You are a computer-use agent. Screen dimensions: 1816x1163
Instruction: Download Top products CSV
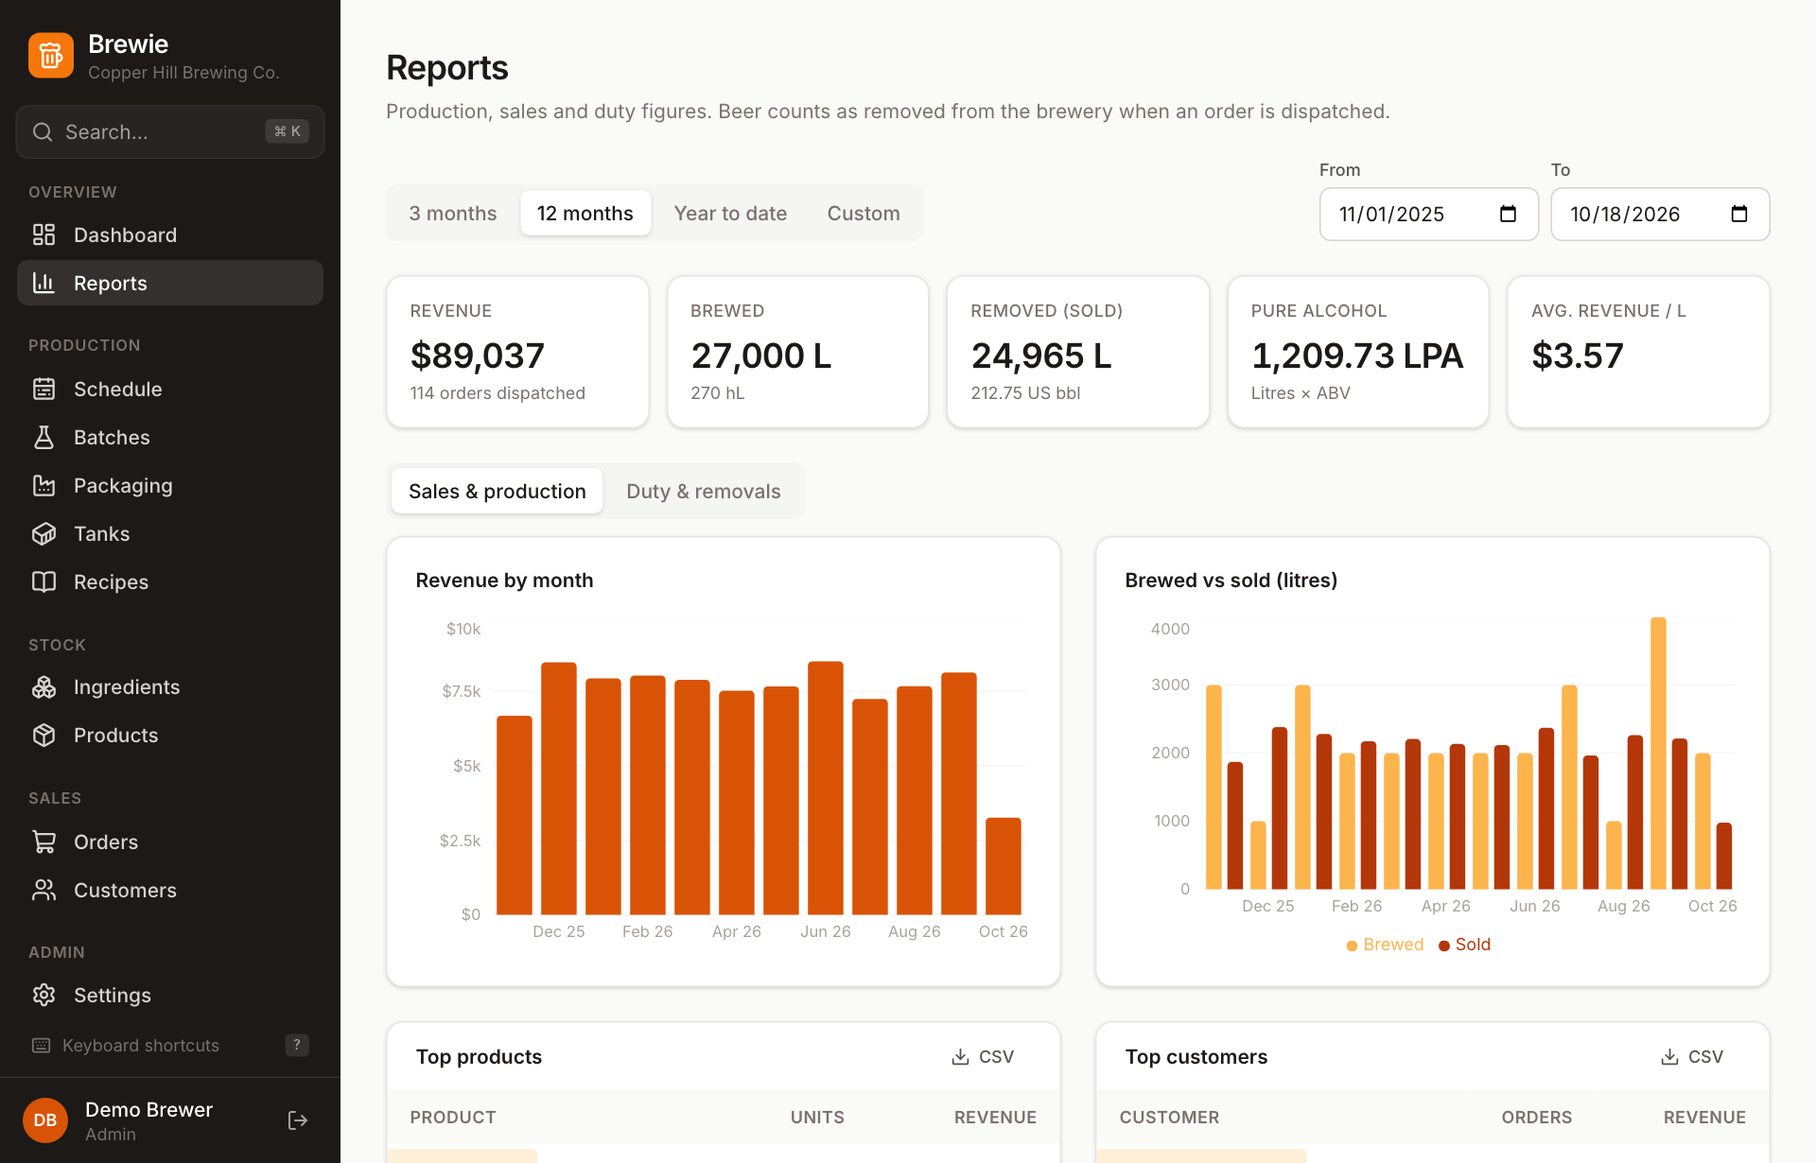point(983,1056)
